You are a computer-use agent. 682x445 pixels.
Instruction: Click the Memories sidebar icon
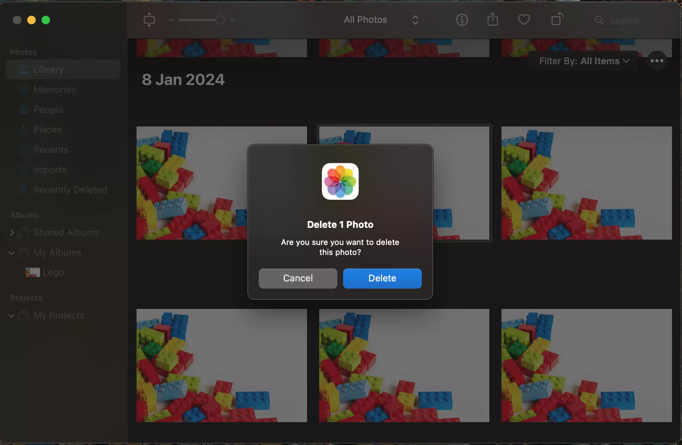click(x=24, y=90)
